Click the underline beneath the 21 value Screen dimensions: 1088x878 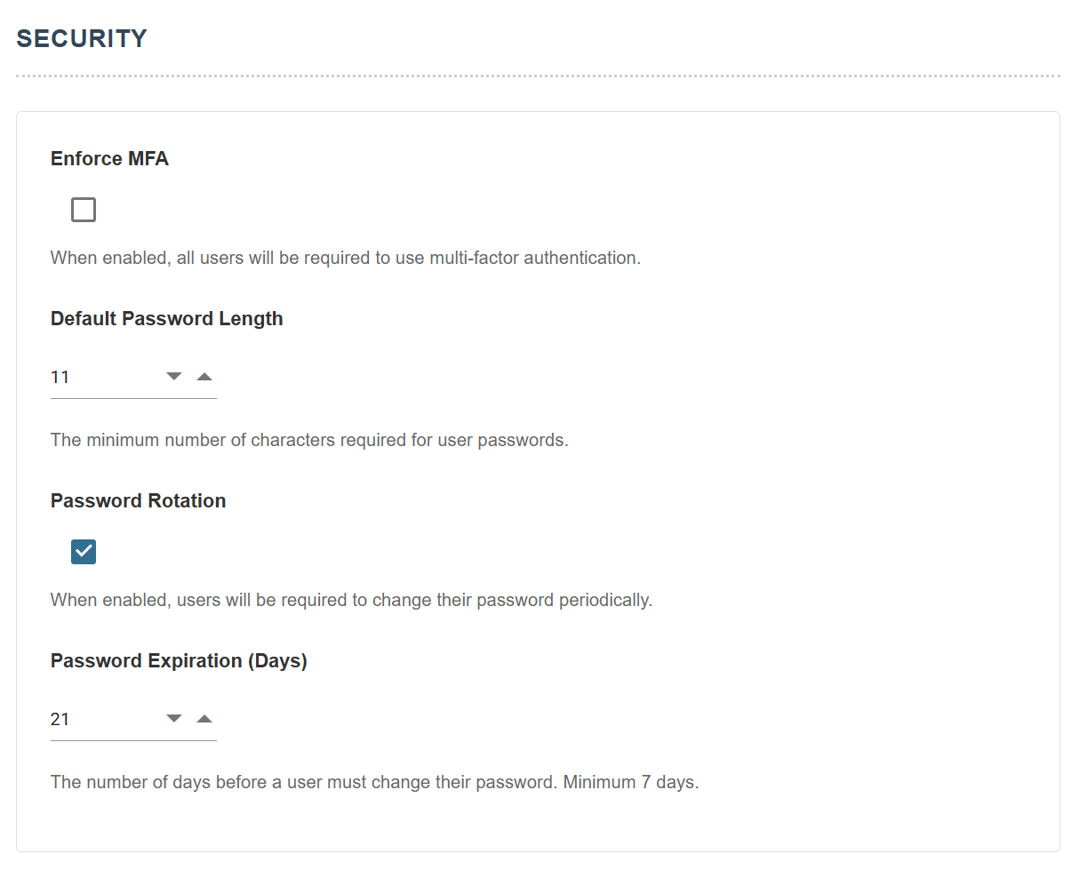[133, 740]
